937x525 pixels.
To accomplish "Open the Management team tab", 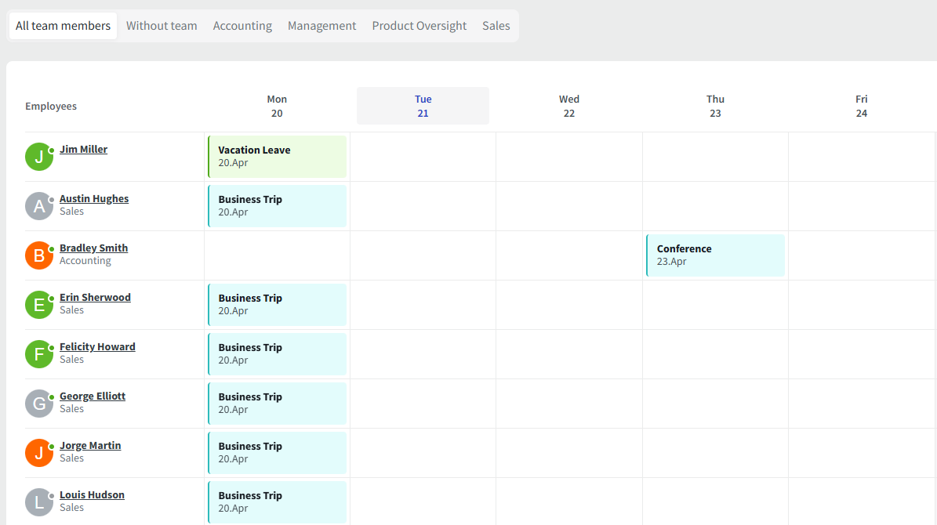I will [x=321, y=26].
